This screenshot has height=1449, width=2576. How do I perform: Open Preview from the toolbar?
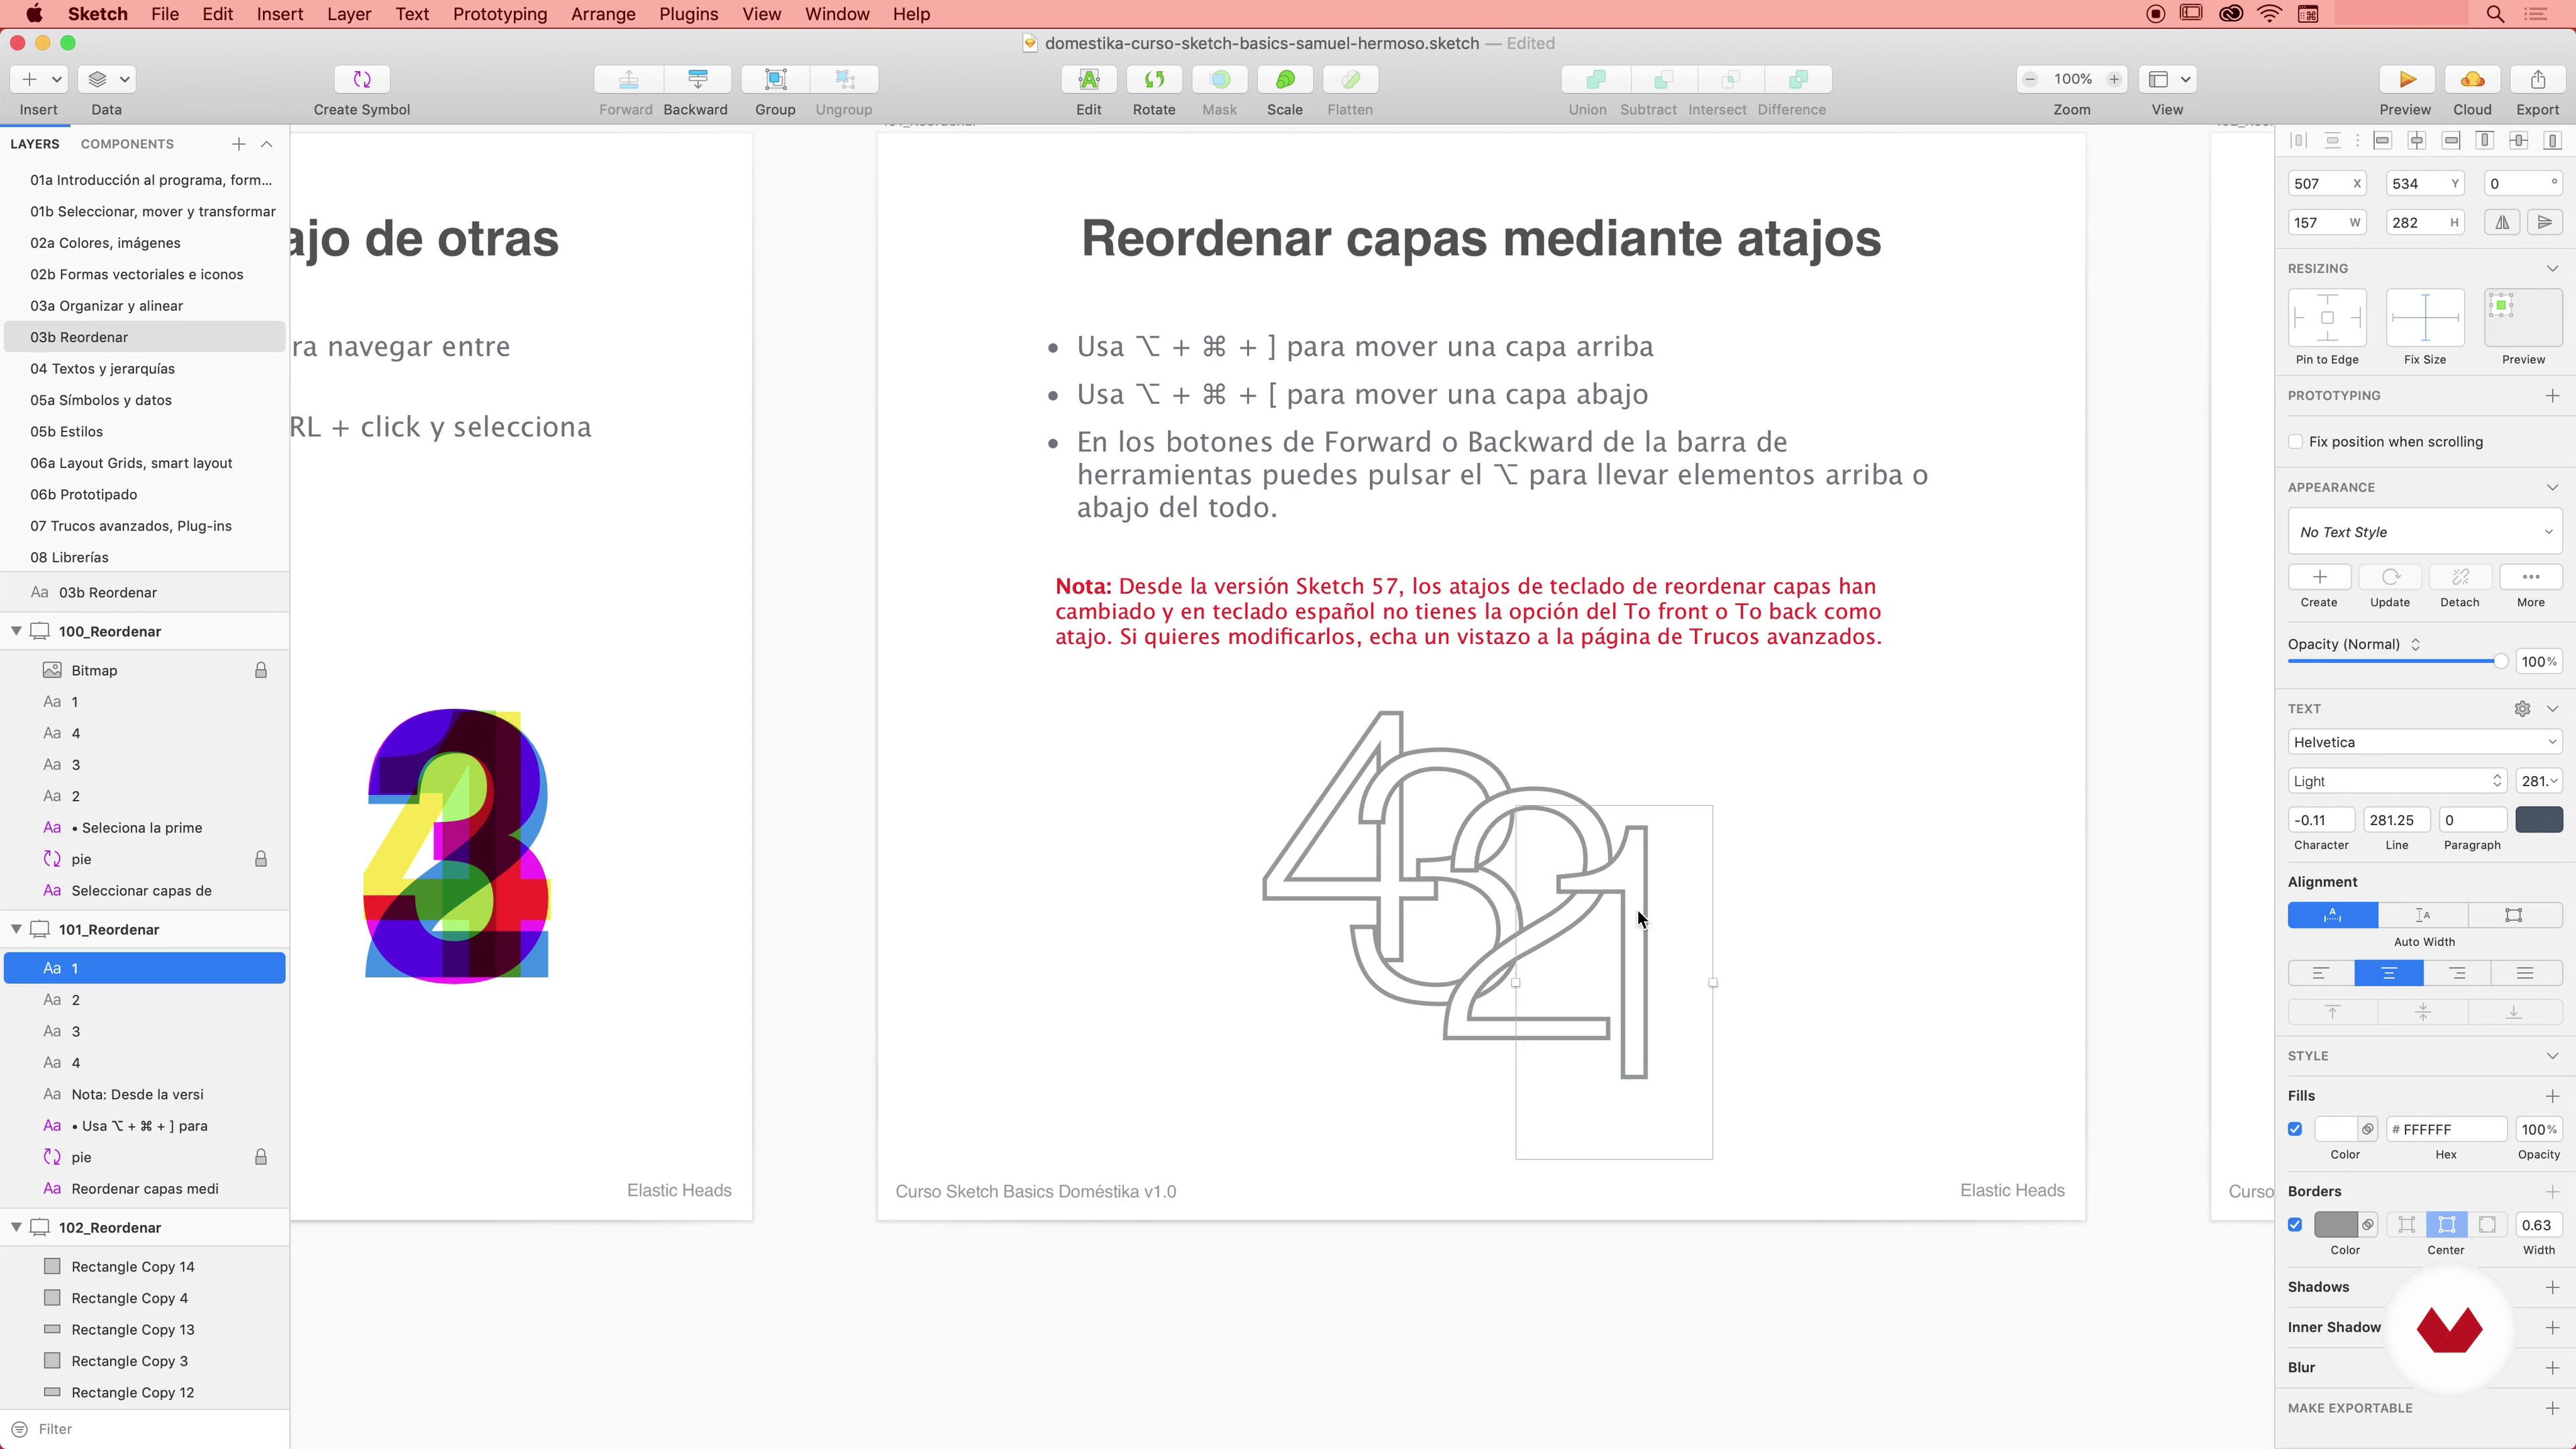click(2407, 79)
